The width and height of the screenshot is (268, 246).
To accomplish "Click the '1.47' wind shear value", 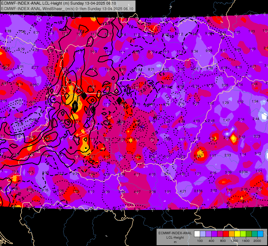I will point(226,120).
